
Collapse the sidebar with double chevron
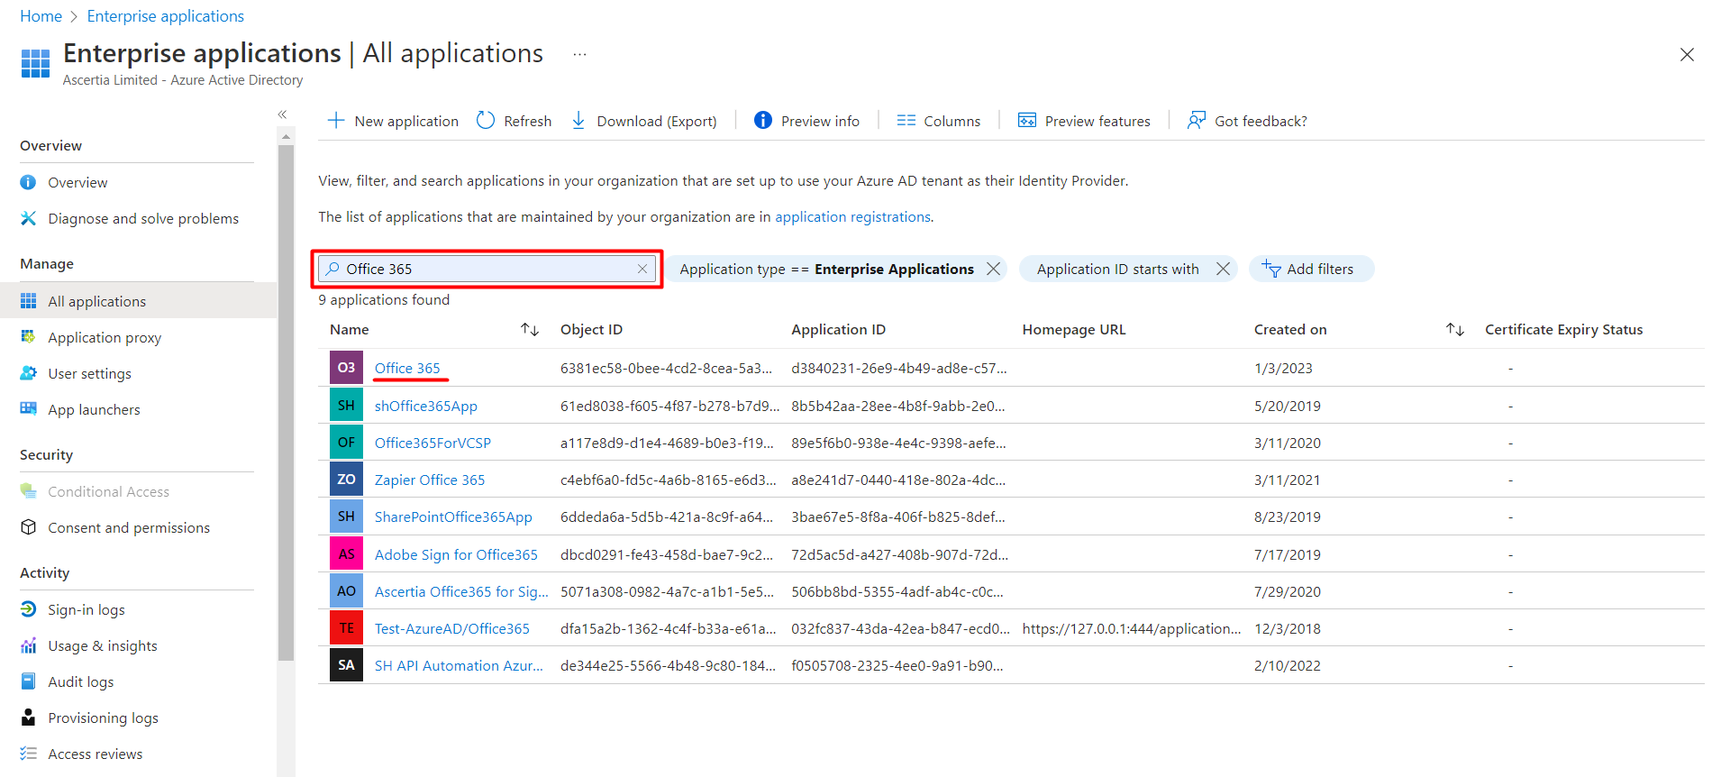(x=282, y=114)
